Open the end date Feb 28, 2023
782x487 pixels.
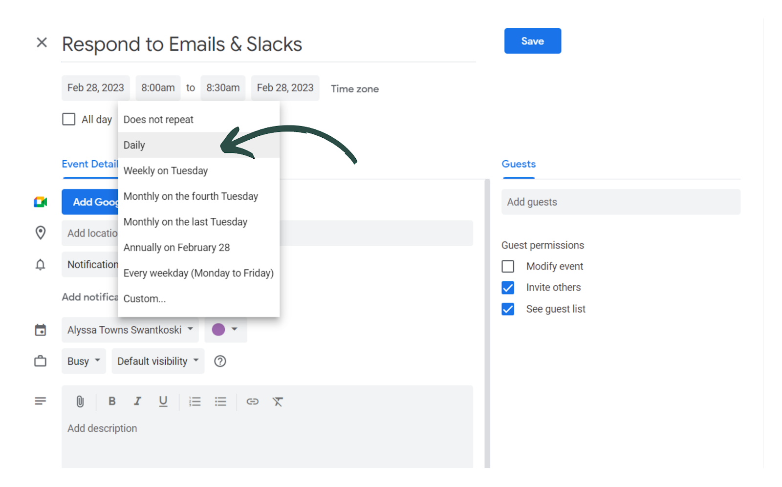click(x=285, y=88)
